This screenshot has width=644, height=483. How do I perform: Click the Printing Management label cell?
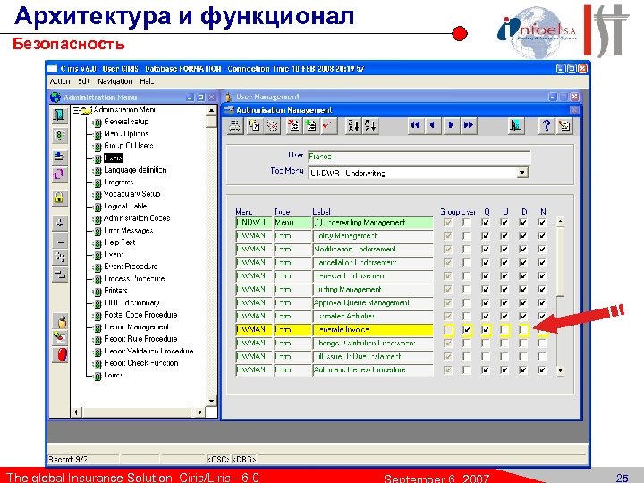pyautogui.click(x=372, y=289)
